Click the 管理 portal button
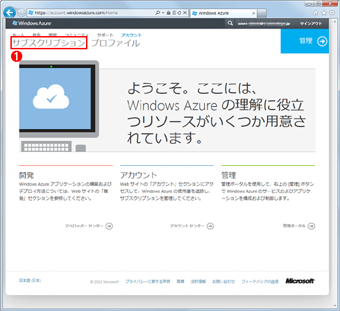This screenshot has height=311, width=340. coord(305,41)
